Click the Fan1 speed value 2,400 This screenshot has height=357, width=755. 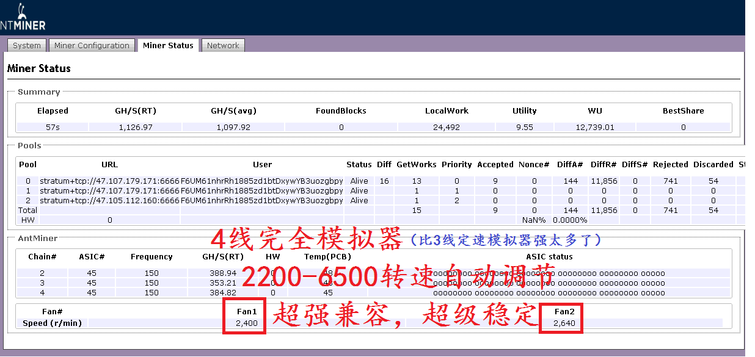[247, 323]
